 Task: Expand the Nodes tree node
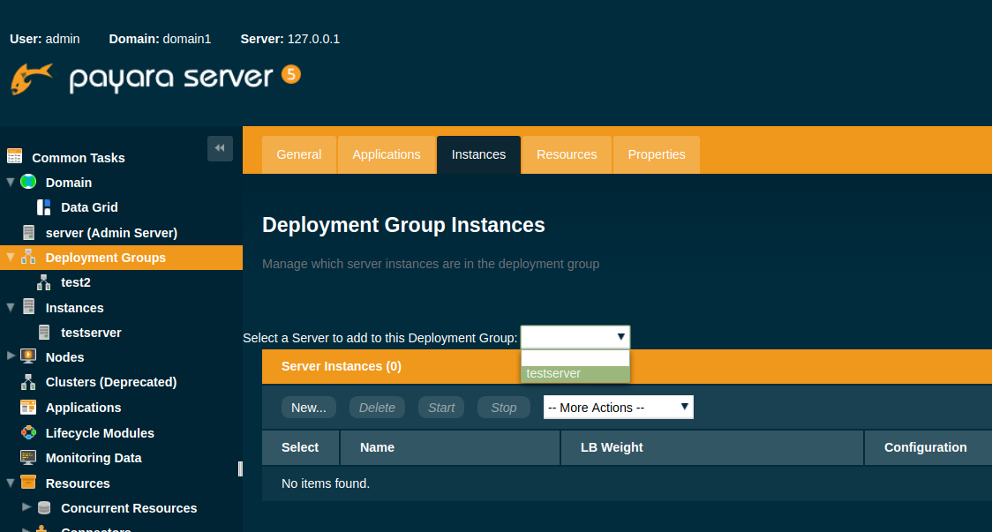11,356
